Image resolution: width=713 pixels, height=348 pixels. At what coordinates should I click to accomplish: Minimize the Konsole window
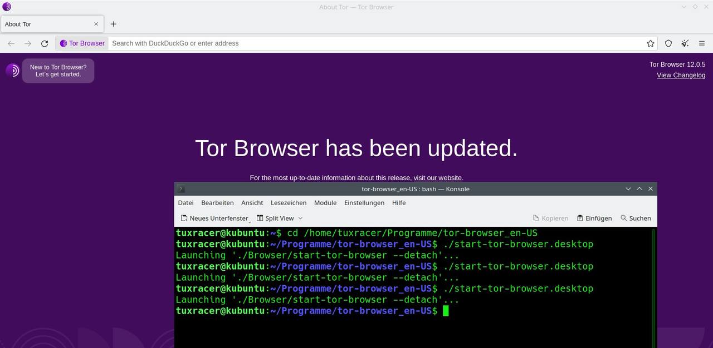click(628, 189)
